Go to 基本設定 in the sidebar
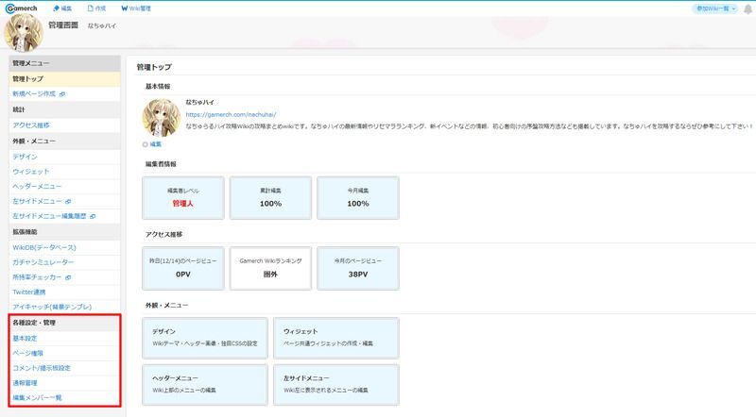The width and height of the screenshot is (756, 417). tap(26, 338)
